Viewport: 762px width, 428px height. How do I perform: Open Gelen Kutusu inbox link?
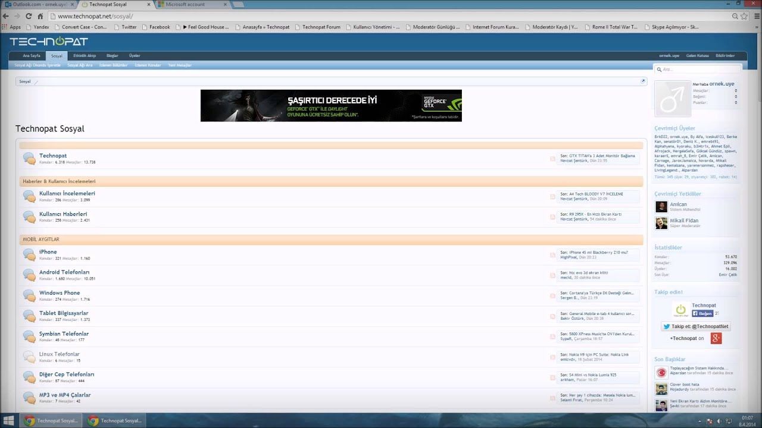pyautogui.click(x=698, y=55)
